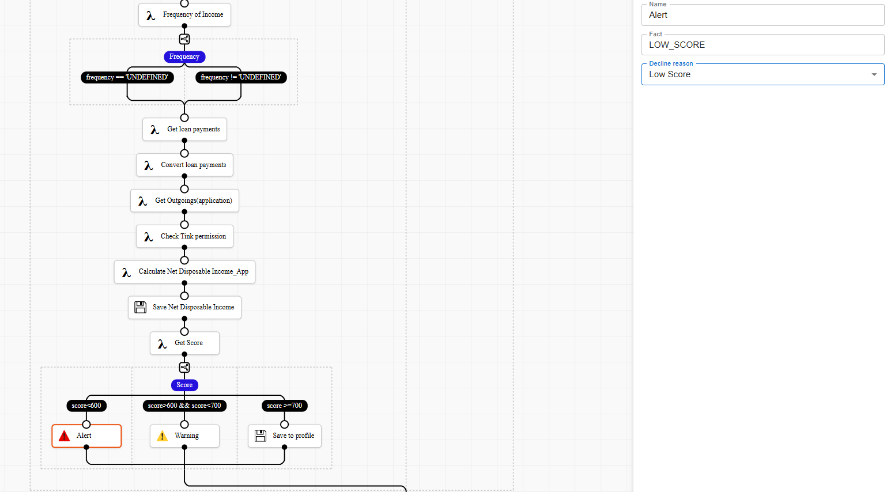Click the branch icon above Score label
The height and width of the screenshot is (492, 887).
(184, 368)
